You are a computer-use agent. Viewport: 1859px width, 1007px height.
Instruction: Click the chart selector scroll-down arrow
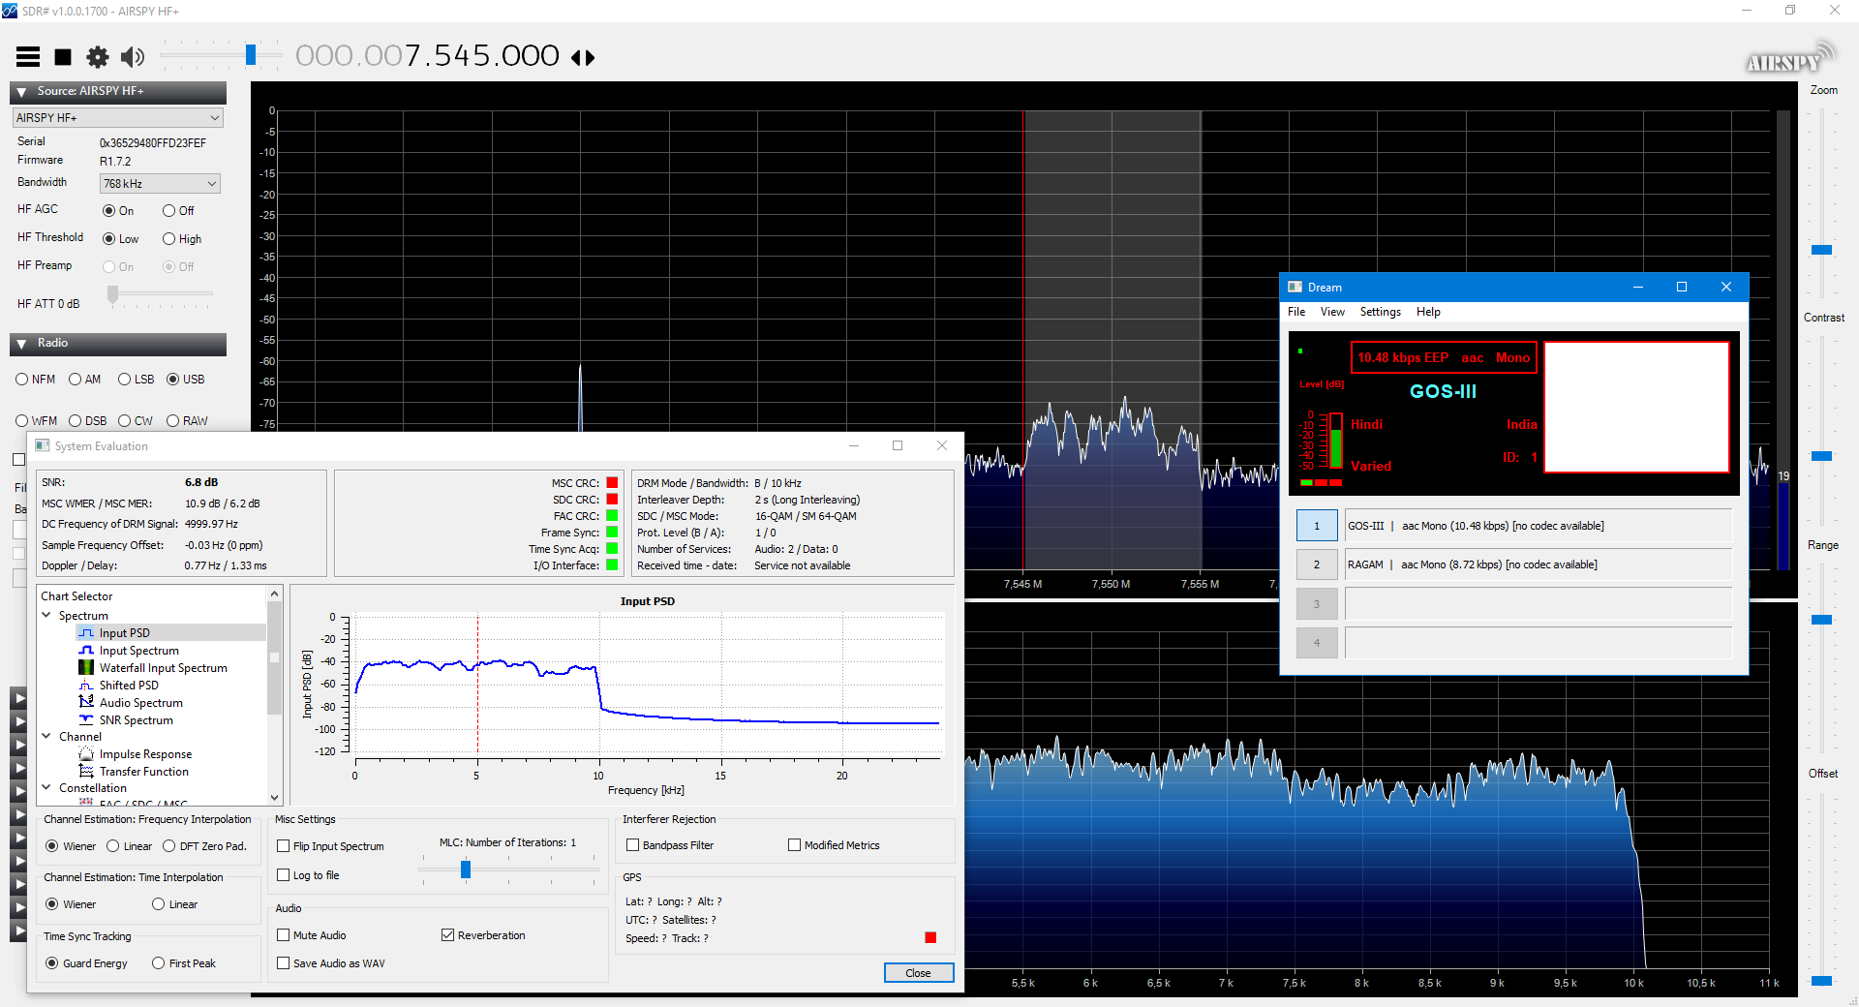[x=275, y=797]
